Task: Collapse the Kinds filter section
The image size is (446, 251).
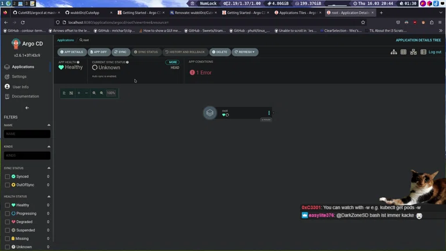Action: point(49,146)
